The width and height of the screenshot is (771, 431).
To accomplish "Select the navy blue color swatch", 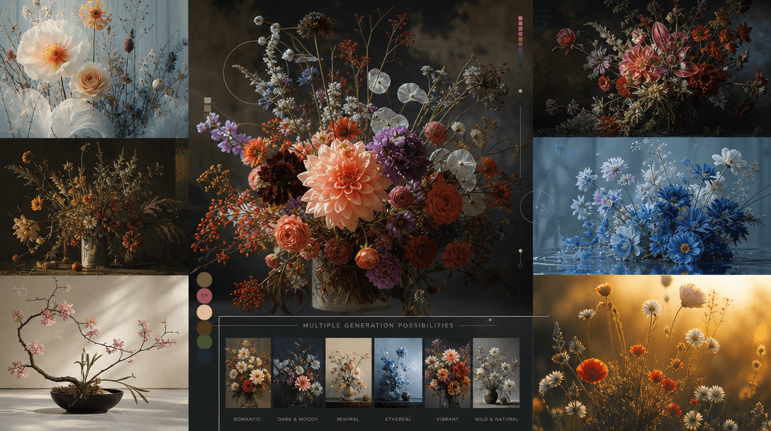I will pos(205,357).
